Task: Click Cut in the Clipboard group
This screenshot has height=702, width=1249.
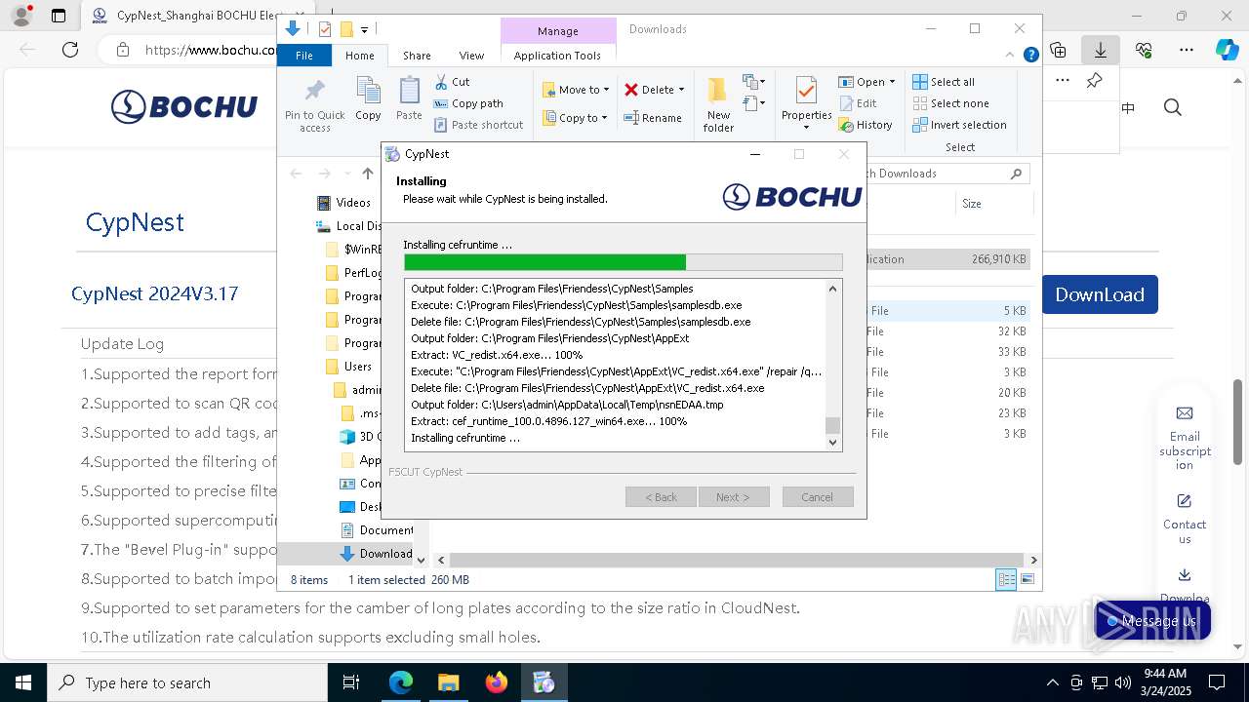Action: (452, 82)
